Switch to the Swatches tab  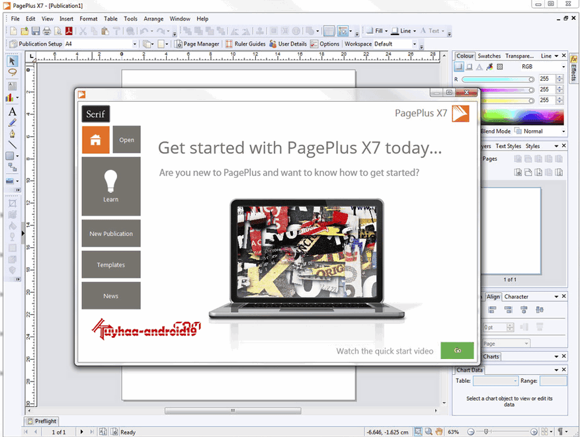coord(489,56)
